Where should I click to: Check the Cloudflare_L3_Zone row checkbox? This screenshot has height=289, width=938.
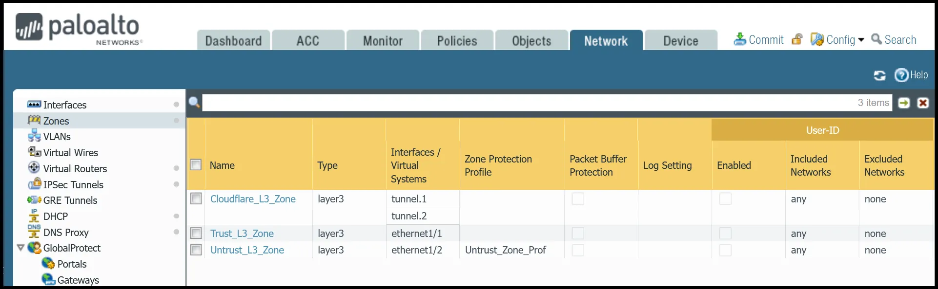point(196,199)
